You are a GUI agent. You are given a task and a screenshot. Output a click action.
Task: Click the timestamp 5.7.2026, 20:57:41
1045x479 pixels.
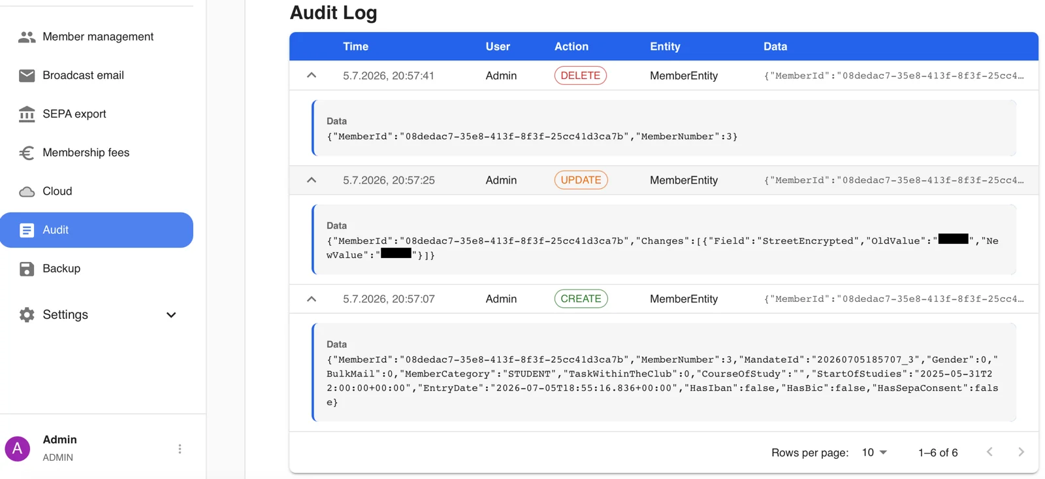coord(389,76)
